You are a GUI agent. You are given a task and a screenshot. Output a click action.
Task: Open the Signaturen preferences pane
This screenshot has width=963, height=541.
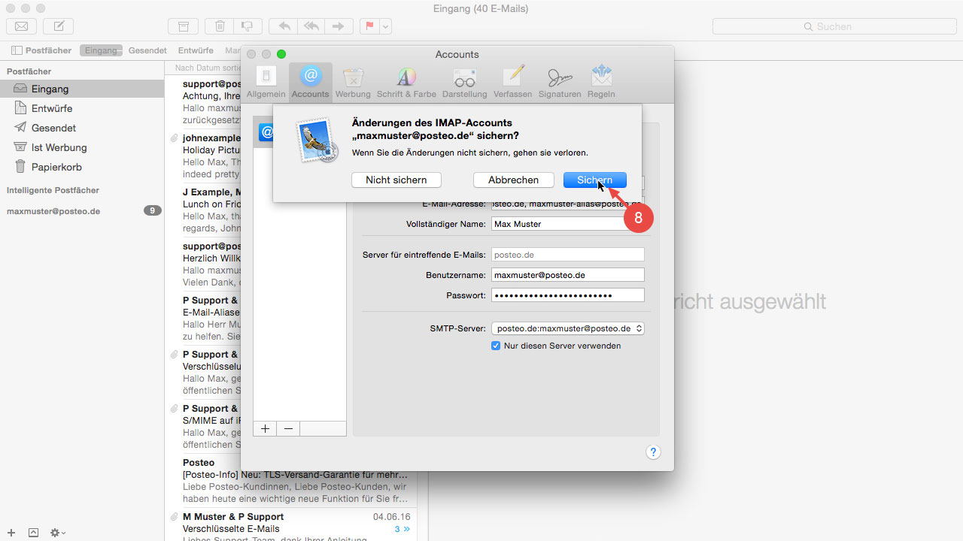559,82
